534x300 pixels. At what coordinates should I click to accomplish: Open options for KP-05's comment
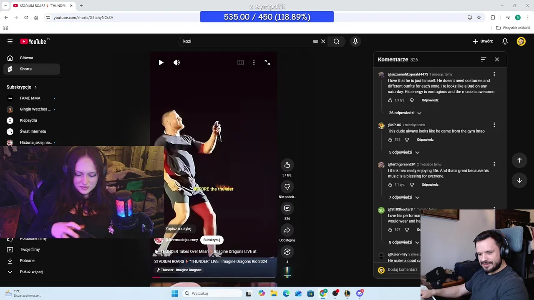point(494,125)
